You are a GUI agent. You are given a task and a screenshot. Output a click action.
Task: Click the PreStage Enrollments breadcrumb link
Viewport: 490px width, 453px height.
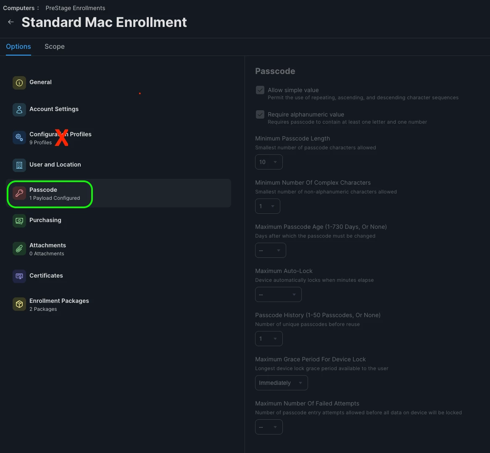point(75,8)
